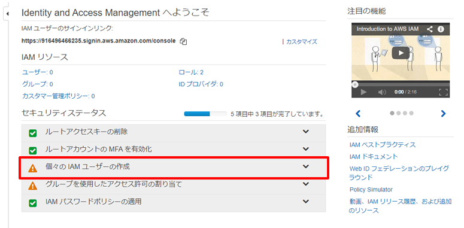
Task: Click グループを使用したアクセス許可の割り当て label
Action: (114, 184)
